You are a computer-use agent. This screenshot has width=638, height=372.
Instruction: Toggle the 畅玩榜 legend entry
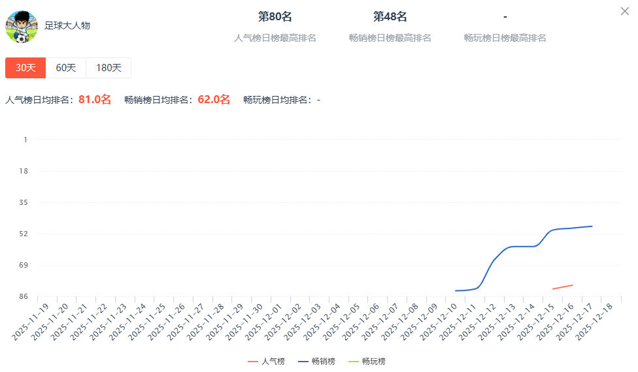[x=367, y=362]
